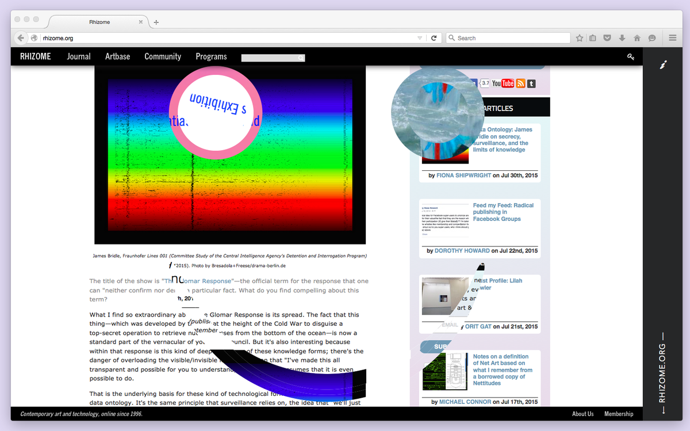The width and height of the screenshot is (690, 431).
Task: Open author FIONA SHIPWRIGHT link
Action: pyautogui.click(x=464, y=175)
